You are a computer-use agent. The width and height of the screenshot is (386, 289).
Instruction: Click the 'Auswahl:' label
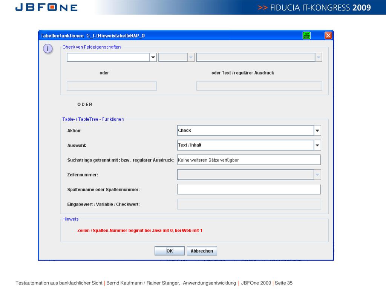pos(77,146)
